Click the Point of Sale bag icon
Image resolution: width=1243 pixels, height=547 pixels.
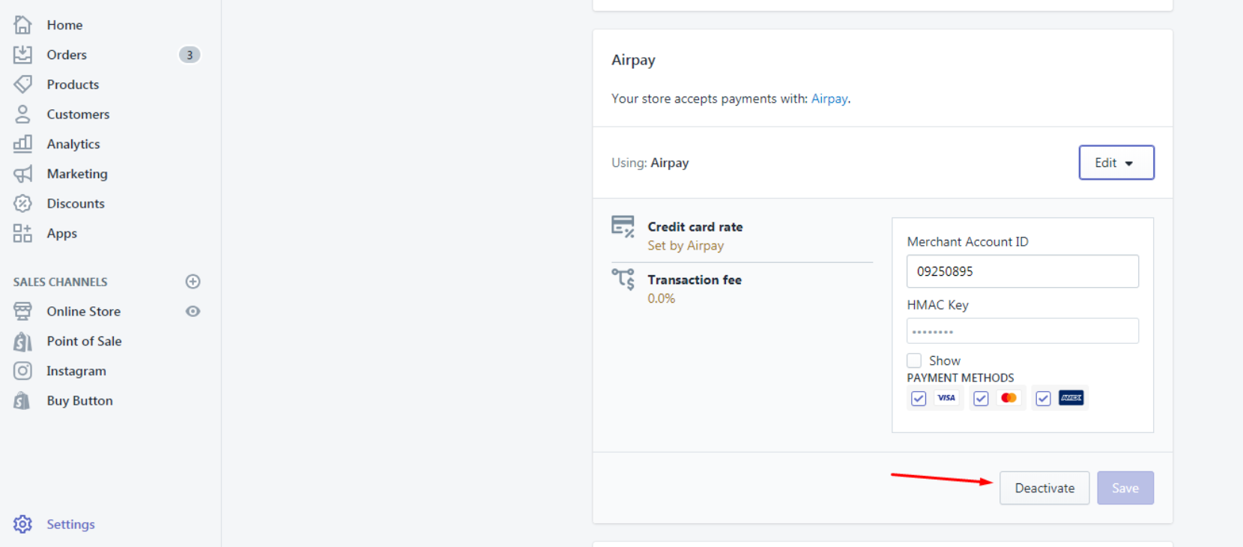coord(22,341)
